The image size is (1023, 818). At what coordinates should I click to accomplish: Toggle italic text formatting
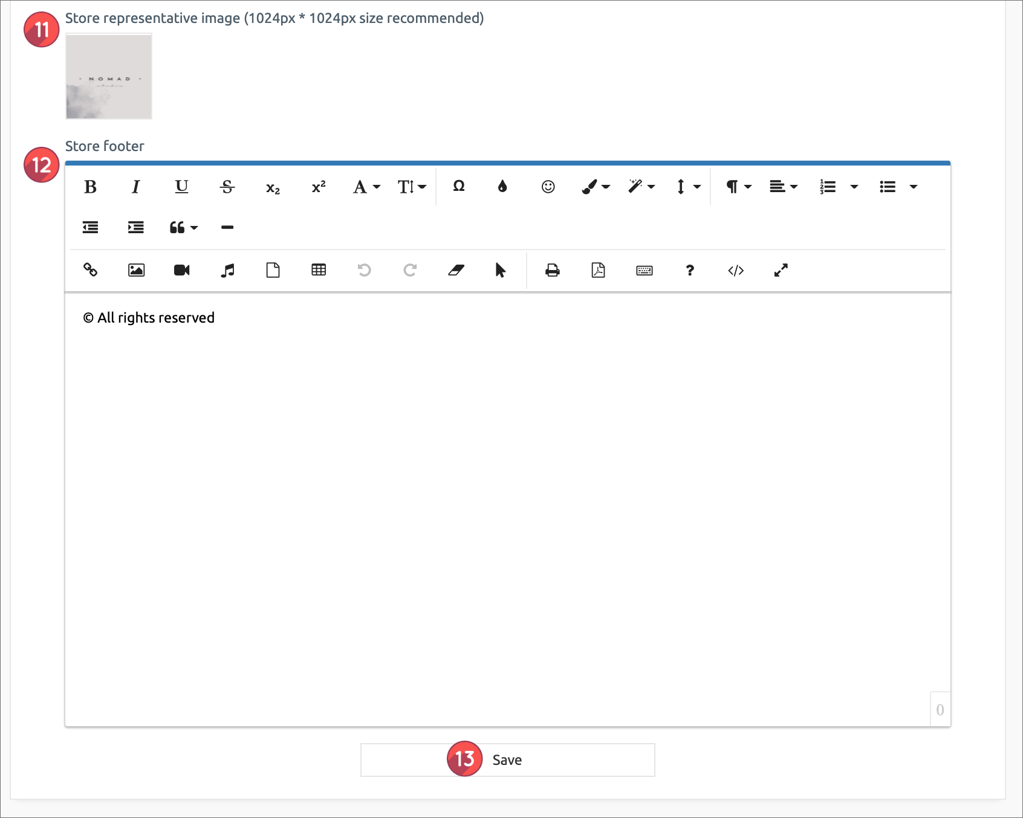pos(136,187)
